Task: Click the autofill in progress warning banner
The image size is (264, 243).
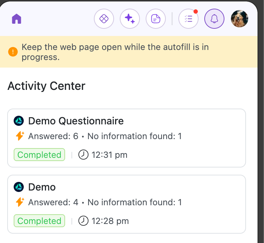Action: click(115, 52)
